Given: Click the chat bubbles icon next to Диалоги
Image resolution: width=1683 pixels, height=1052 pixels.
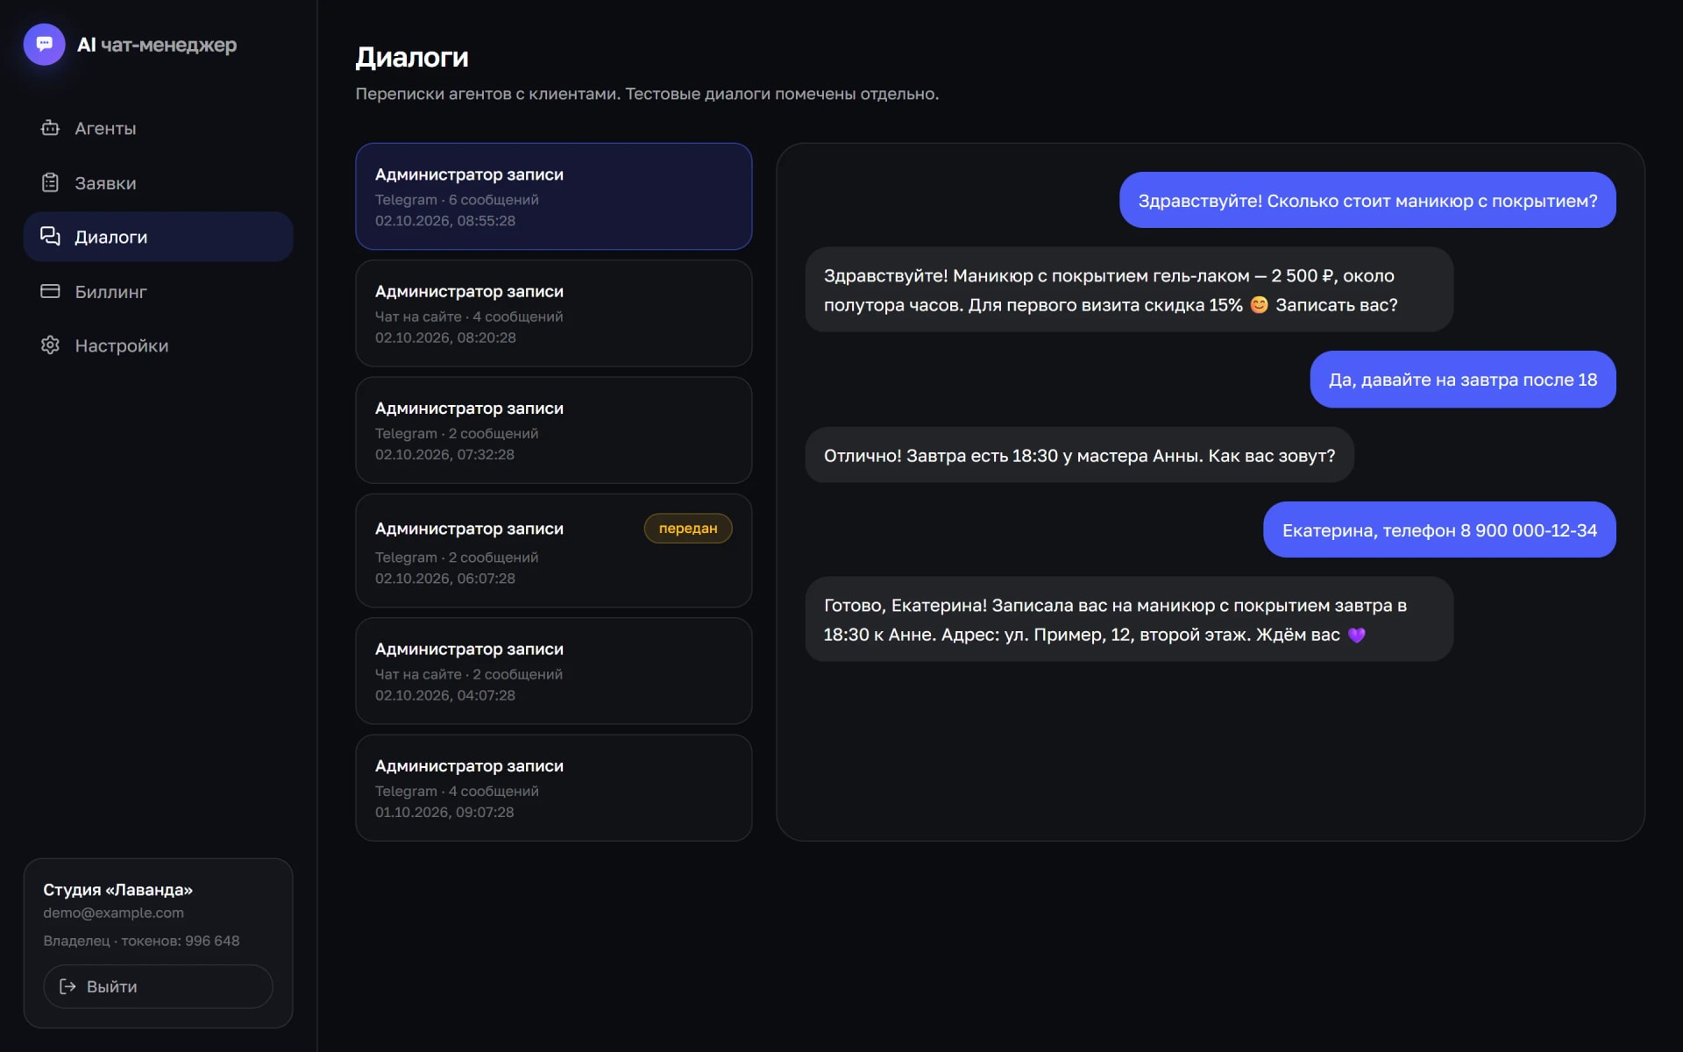Looking at the screenshot, I should pos(50,237).
